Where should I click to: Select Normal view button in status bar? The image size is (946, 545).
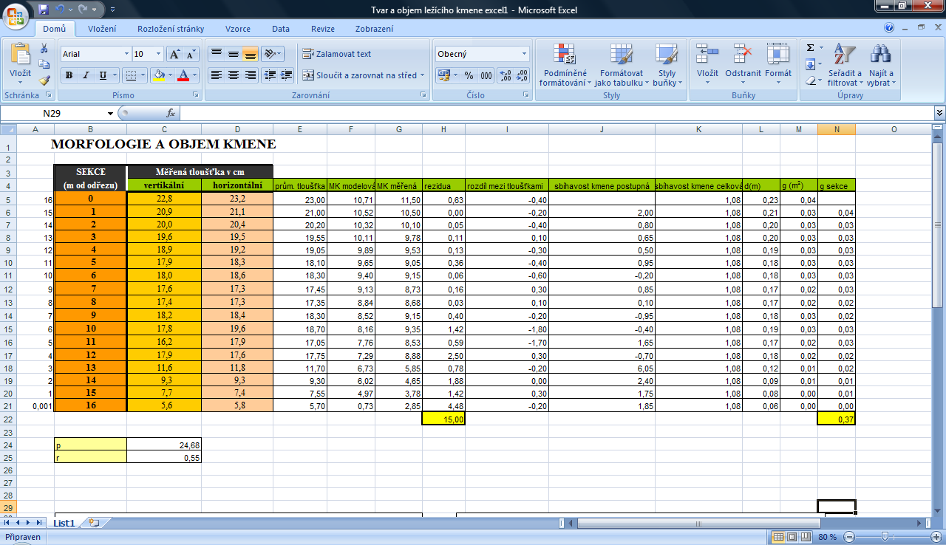(778, 537)
